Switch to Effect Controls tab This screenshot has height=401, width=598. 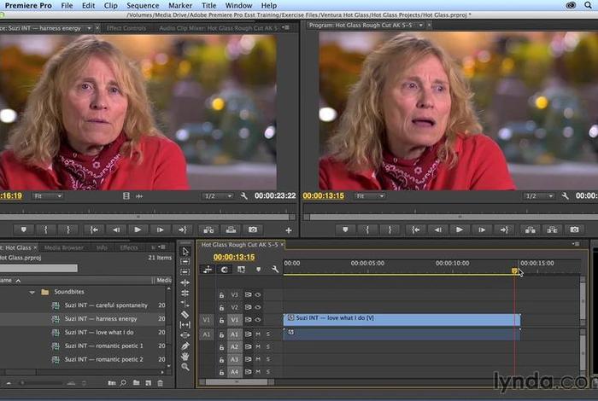[126, 28]
